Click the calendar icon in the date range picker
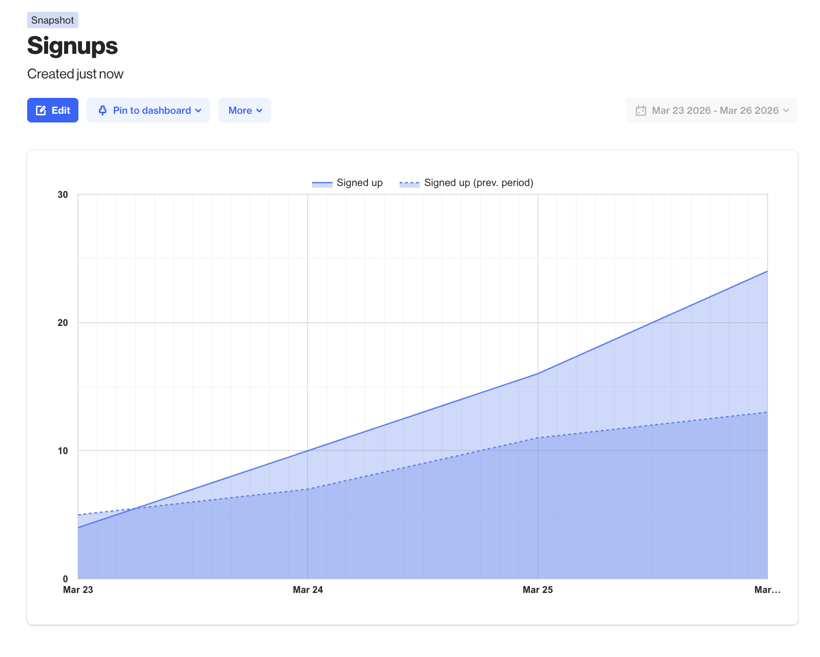Image resolution: width=820 pixels, height=657 pixels. pos(641,111)
